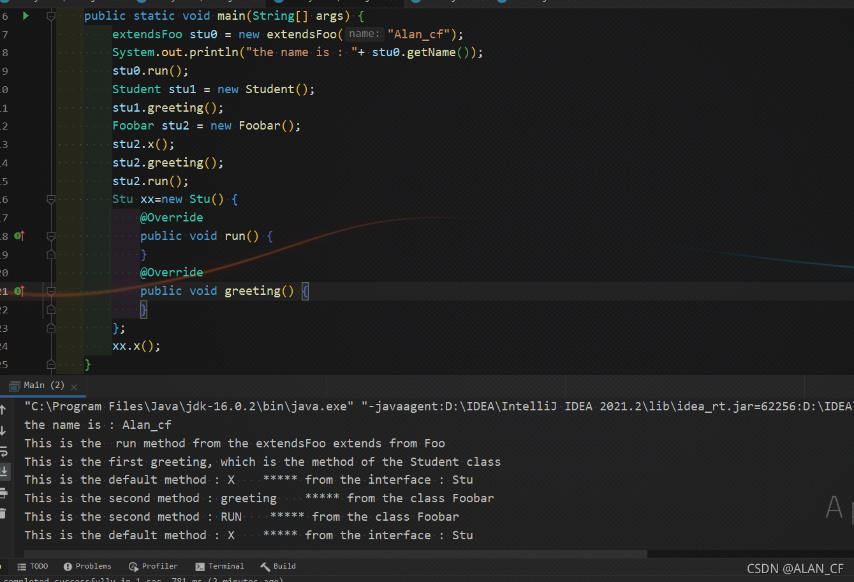
Task: Click fold end marker after greeting() closing brace
Action: point(51,310)
